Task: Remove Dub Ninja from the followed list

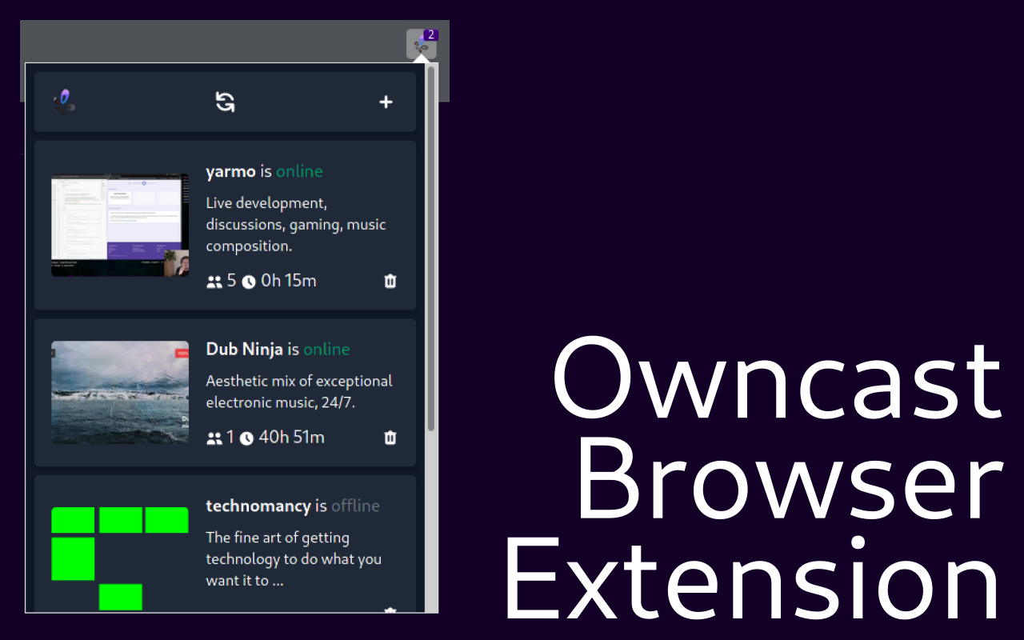Action: click(390, 438)
